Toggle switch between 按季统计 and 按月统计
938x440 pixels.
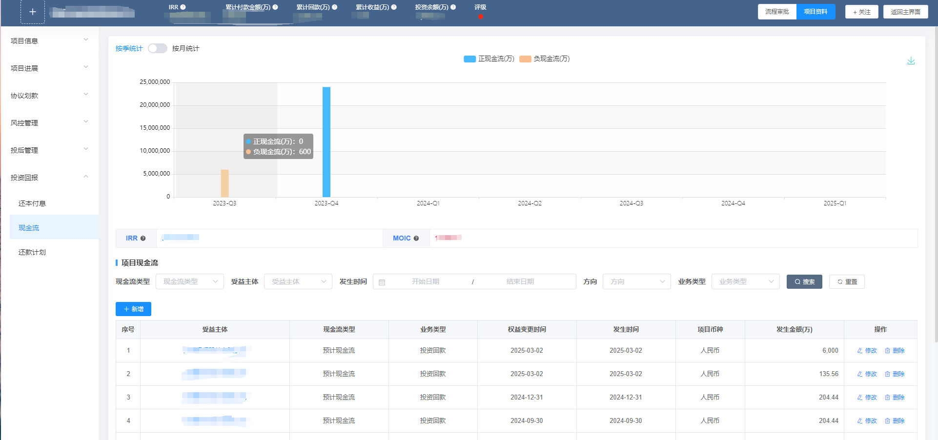158,48
